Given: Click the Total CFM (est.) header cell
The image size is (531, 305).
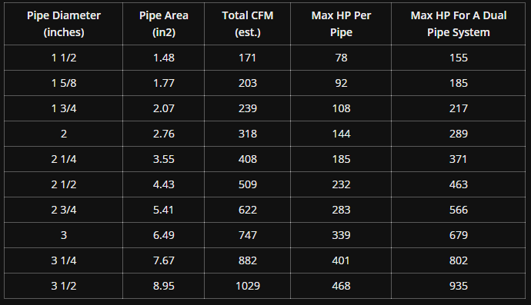Looking at the screenshot, I should (248, 24).
